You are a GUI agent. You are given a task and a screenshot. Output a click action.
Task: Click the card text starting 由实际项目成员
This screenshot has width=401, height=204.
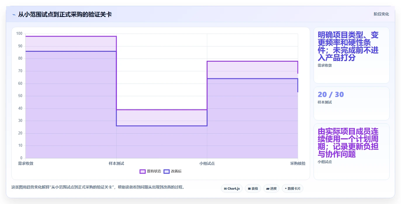(348, 143)
